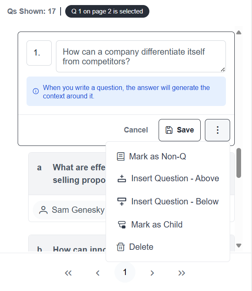252x291 pixels.
Task: Go to previous page arrow
Action: coord(98,273)
